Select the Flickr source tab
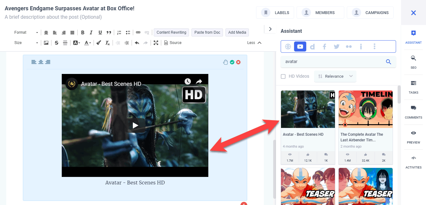The height and width of the screenshot is (205, 426). point(349,46)
